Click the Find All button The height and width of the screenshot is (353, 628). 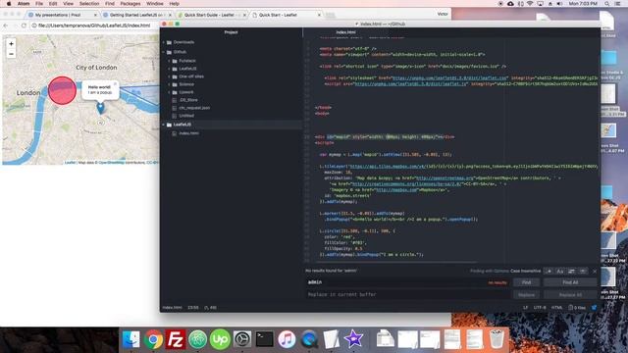(x=570, y=282)
